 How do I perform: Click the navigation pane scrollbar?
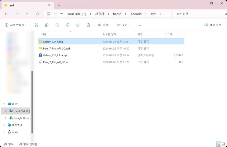click(x=32, y=102)
